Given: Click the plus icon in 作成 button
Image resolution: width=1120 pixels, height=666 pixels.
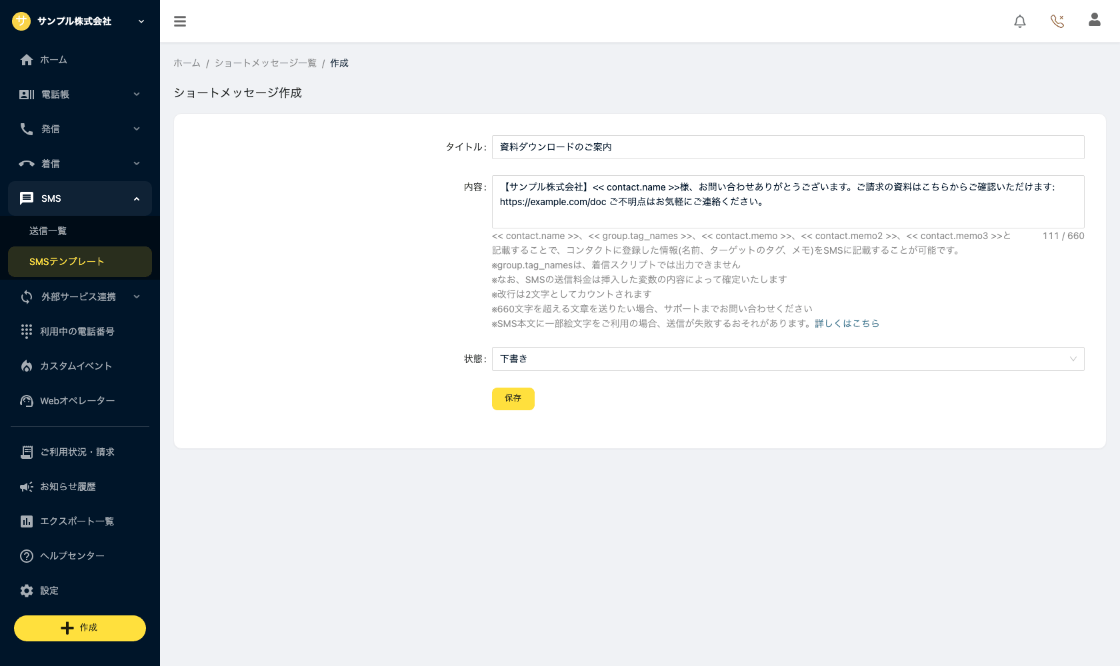Looking at the screenshot, I should (67, 628).
